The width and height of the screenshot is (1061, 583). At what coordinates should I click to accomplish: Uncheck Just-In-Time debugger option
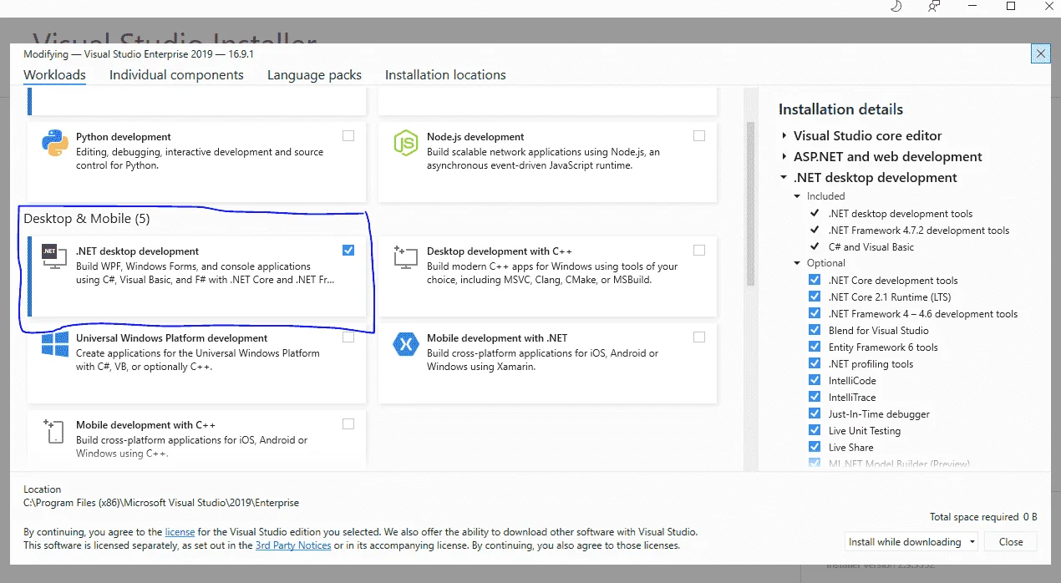815,414
